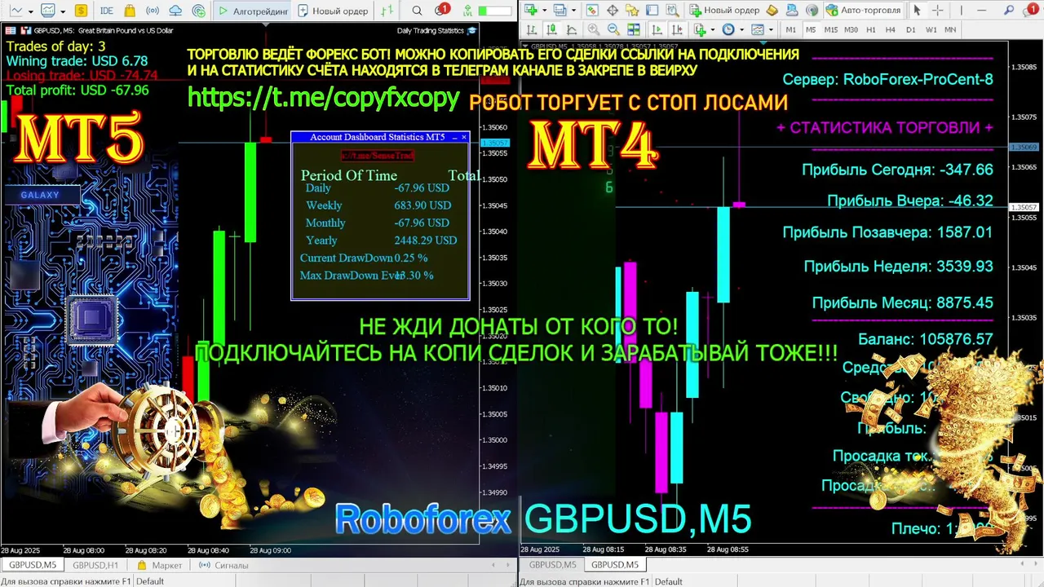Toggle Алготрейдинг in MT5 toolbar
The image size is (1044, 587).
252,11
